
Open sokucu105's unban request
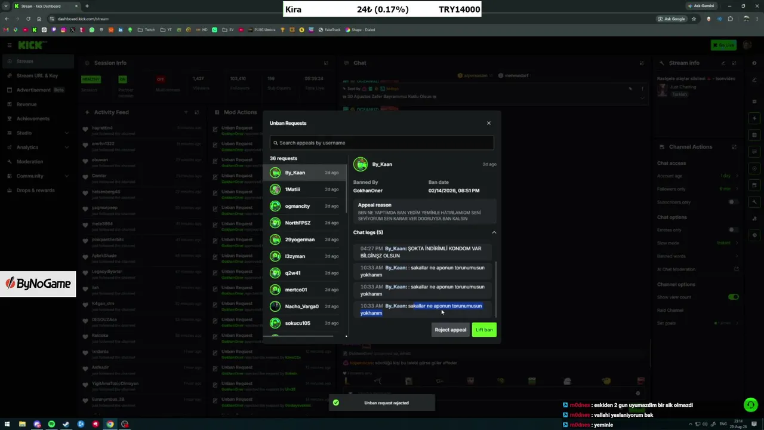tap(305, 323)
